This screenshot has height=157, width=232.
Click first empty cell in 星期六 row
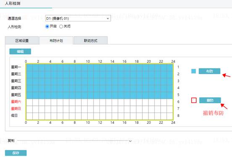[29, 102]
